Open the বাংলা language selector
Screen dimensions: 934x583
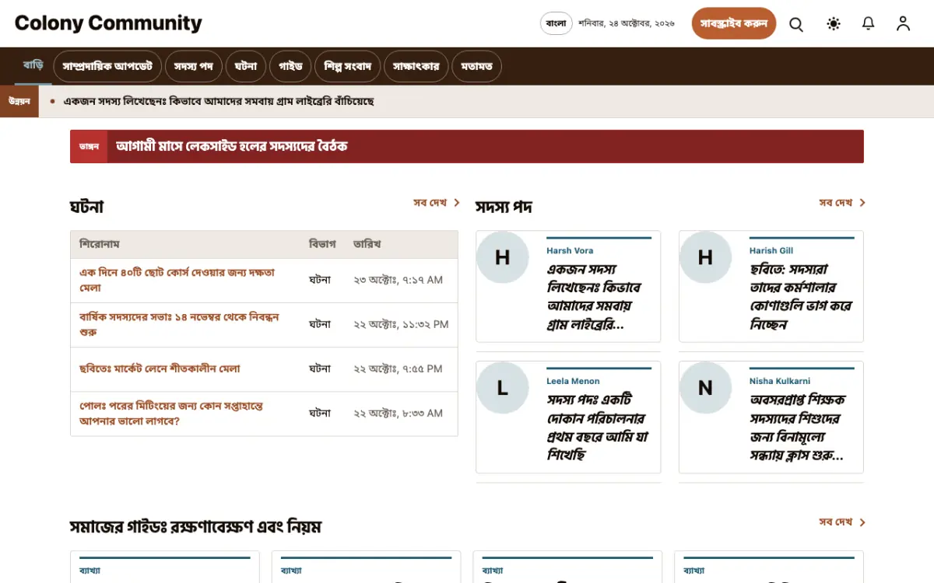click(x=557, y=23)
